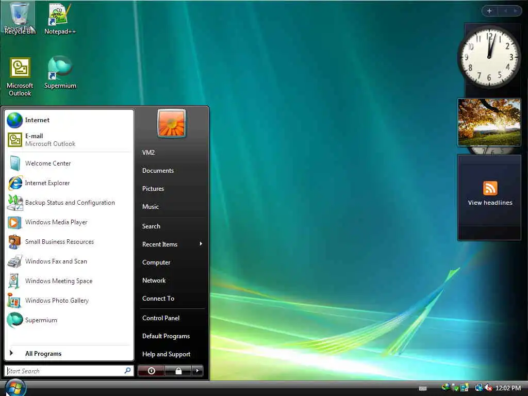Click the Internet Explorer icon in Start menu
This screenshot has width=528, height=396.
tap(15, 183)
